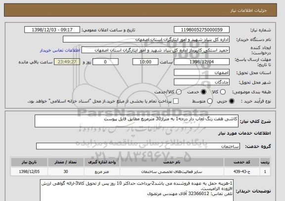Click the need date cell 1398/12/05
The width and height of the screenshot is (285, 201).
coord(29,171)
